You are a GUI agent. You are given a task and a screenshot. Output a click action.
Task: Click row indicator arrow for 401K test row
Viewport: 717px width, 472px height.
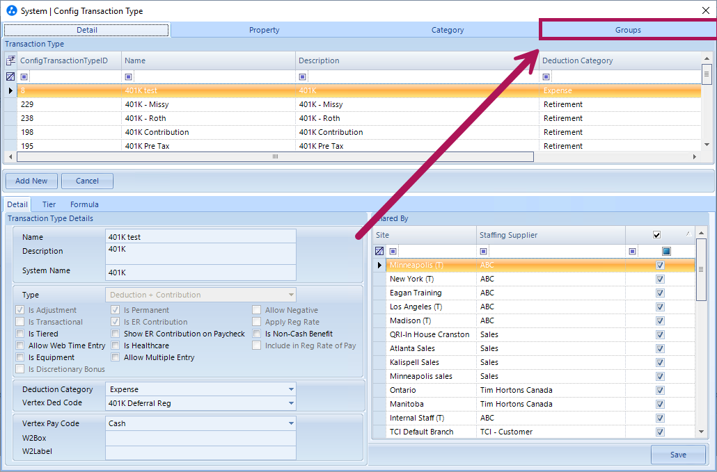(10, 90)
